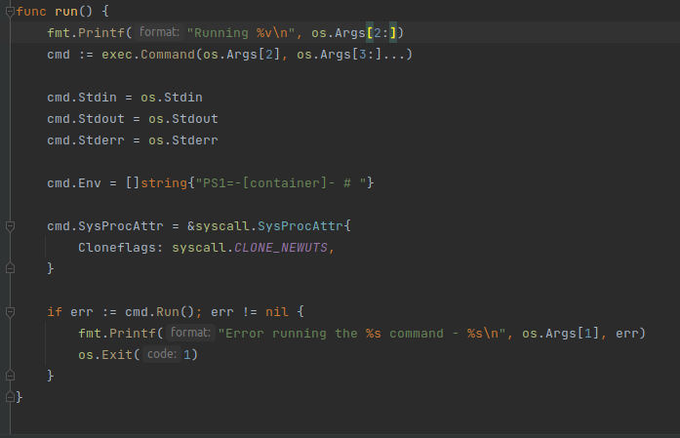Click cmd.Run() call in if statement
The image size is (680, 438).
click(160, 312)
